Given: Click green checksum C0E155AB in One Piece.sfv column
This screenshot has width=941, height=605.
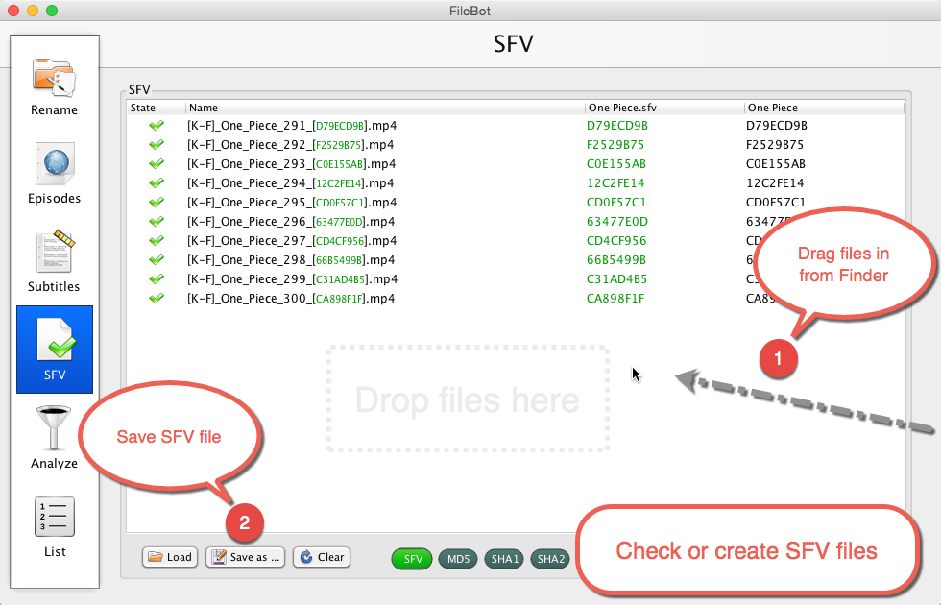Looking at the screenshot, I should click(616, 164).
